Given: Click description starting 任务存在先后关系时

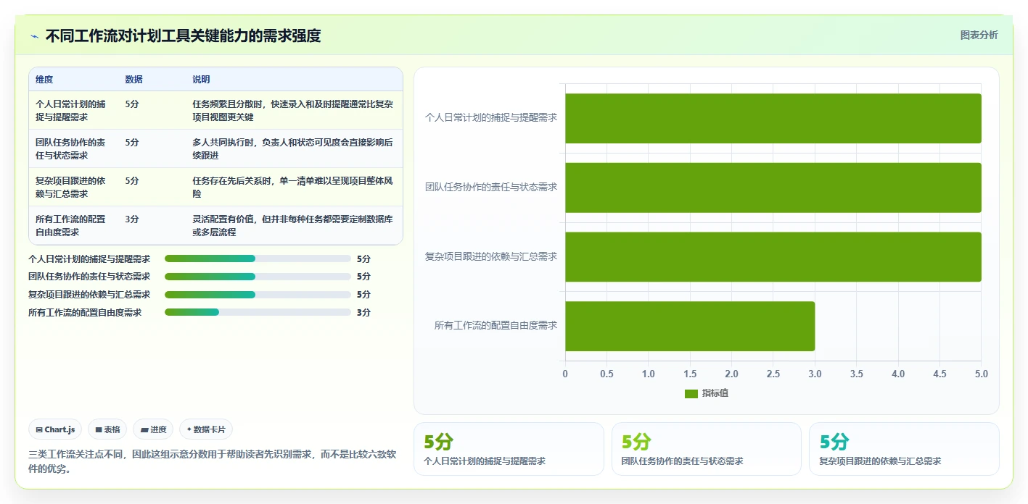Looking at the screenshot, I should [292, 187].
